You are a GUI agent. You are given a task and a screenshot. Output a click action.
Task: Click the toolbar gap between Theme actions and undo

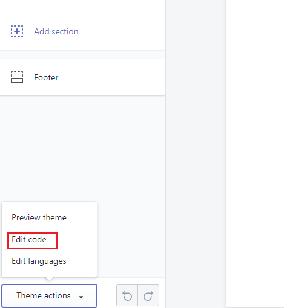tap(107, 295)
